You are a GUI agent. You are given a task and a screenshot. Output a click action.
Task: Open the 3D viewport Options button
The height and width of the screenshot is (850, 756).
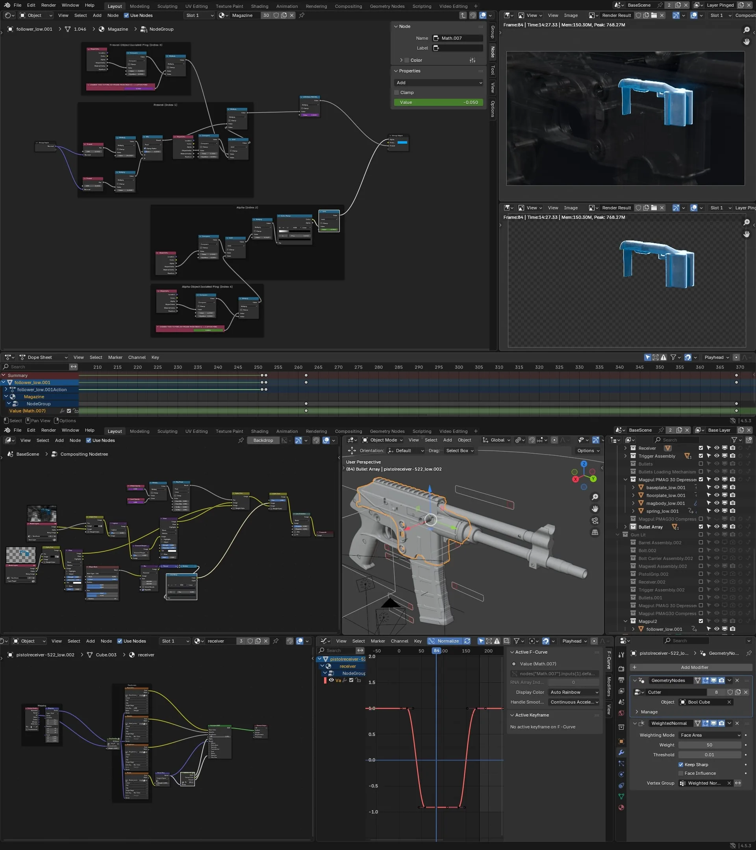(588, 450)
